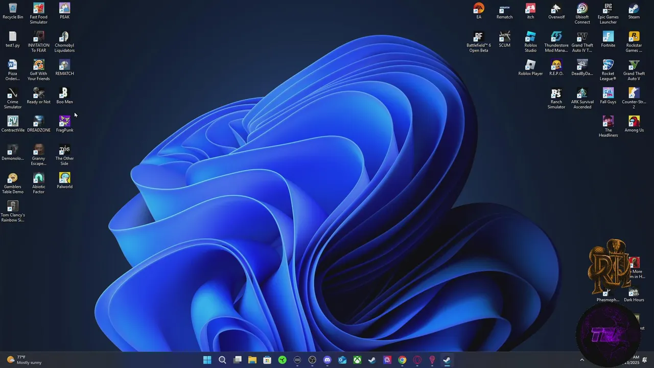
Task: Select the Among Us shortcut
Action: click(634, 124)
